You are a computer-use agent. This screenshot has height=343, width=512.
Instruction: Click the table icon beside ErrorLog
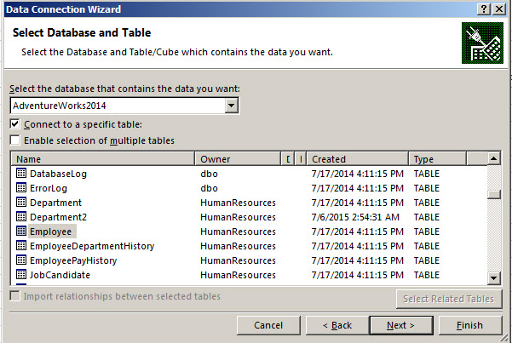pyautogui.click(x=21, y=188)
